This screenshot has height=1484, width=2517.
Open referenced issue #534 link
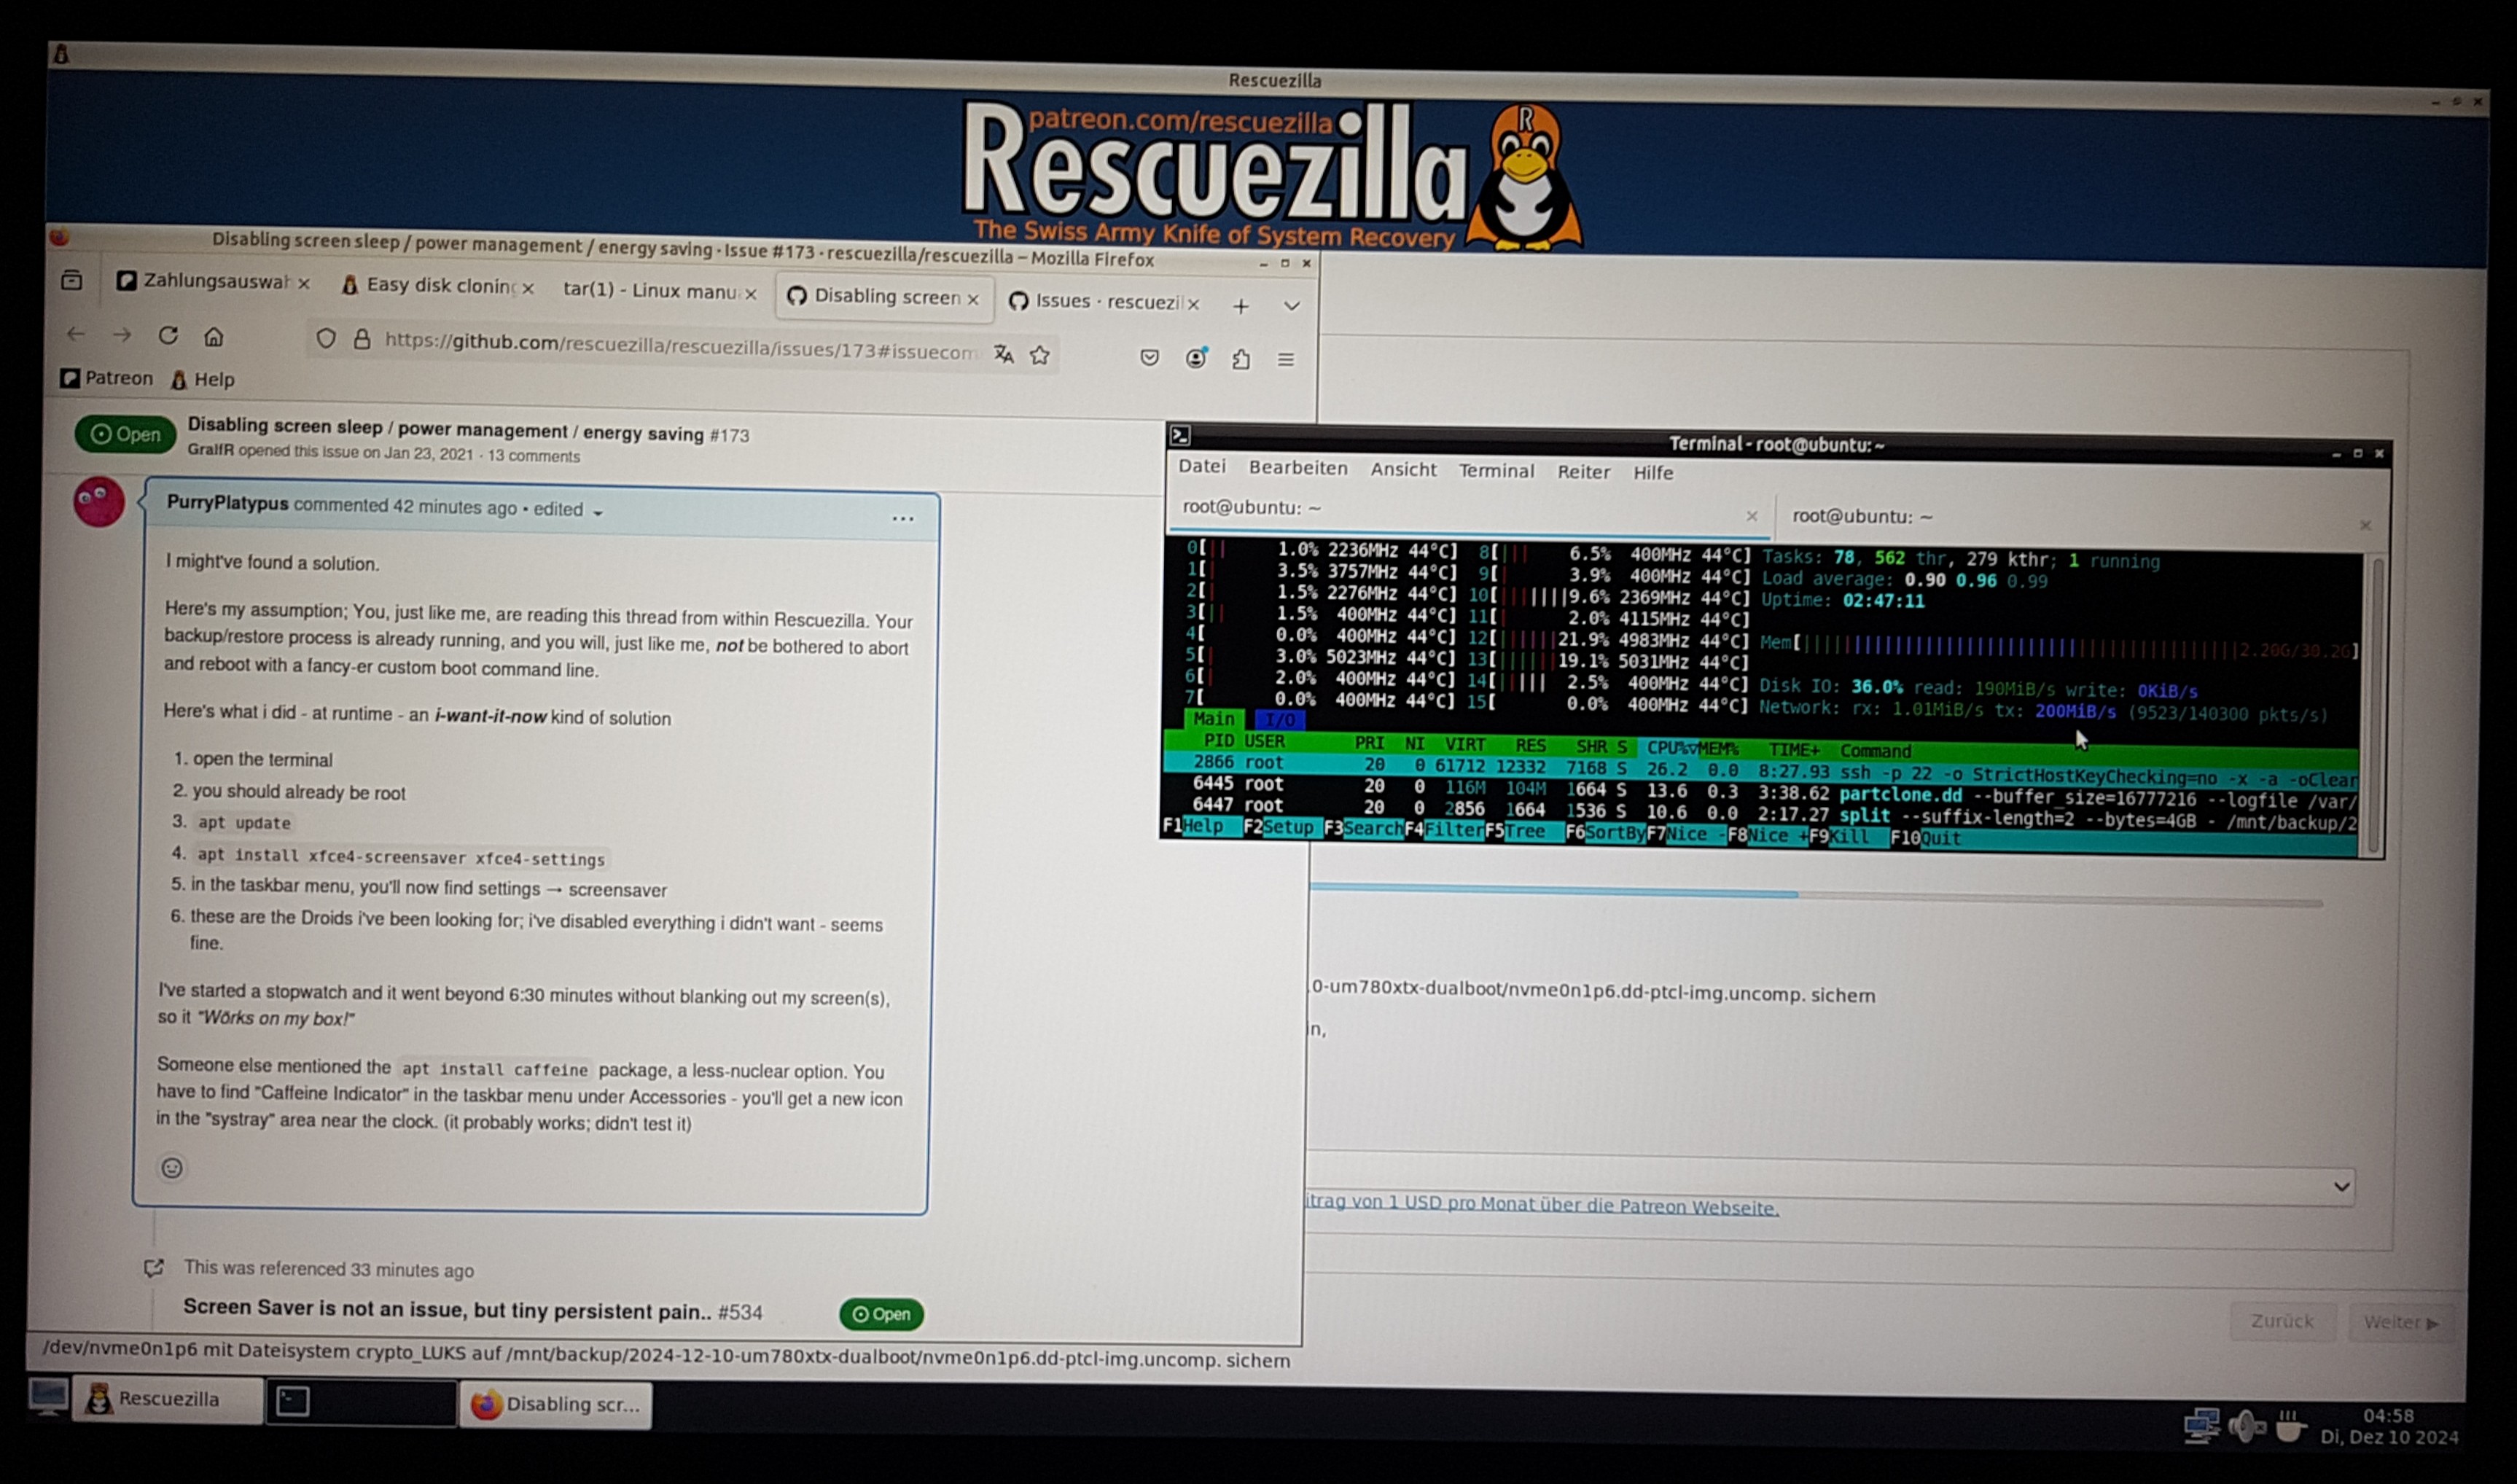(472, 1310)
